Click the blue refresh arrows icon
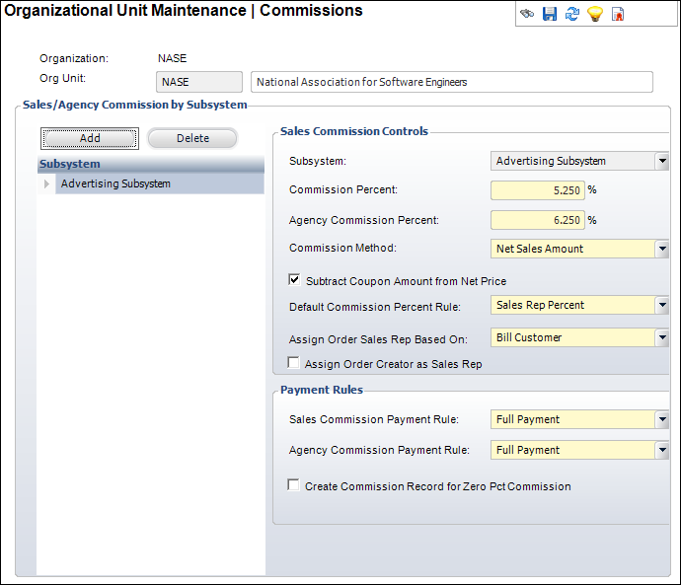Viewport: 681px width, 585px height. pos(572,14)
